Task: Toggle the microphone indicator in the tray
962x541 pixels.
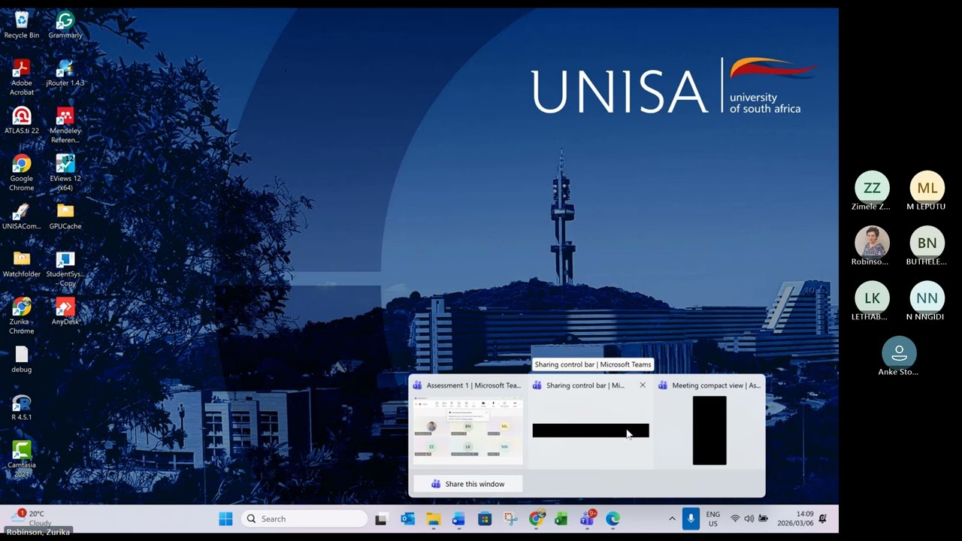Action: (x=691, y=518)
